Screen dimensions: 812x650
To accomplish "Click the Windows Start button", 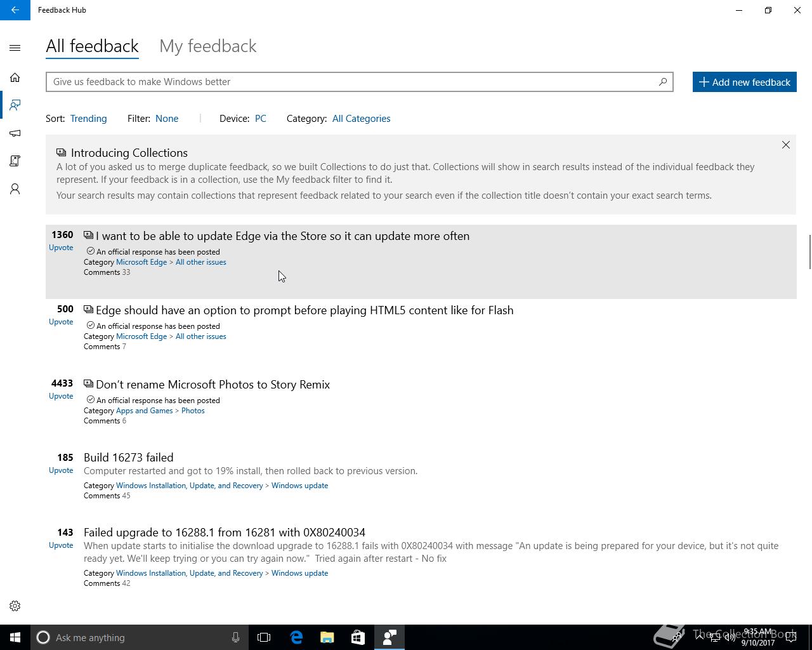I will [15, 637].
